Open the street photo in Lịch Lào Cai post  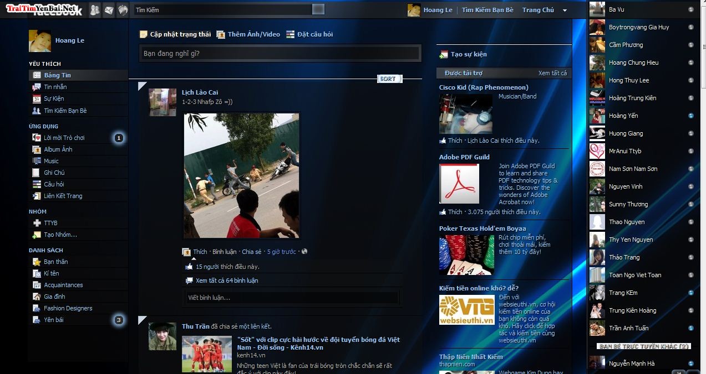pyautogui.click(x=241, y=176)
